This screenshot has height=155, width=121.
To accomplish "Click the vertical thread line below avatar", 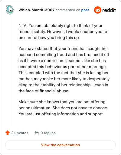I will (x=10, y=70).
